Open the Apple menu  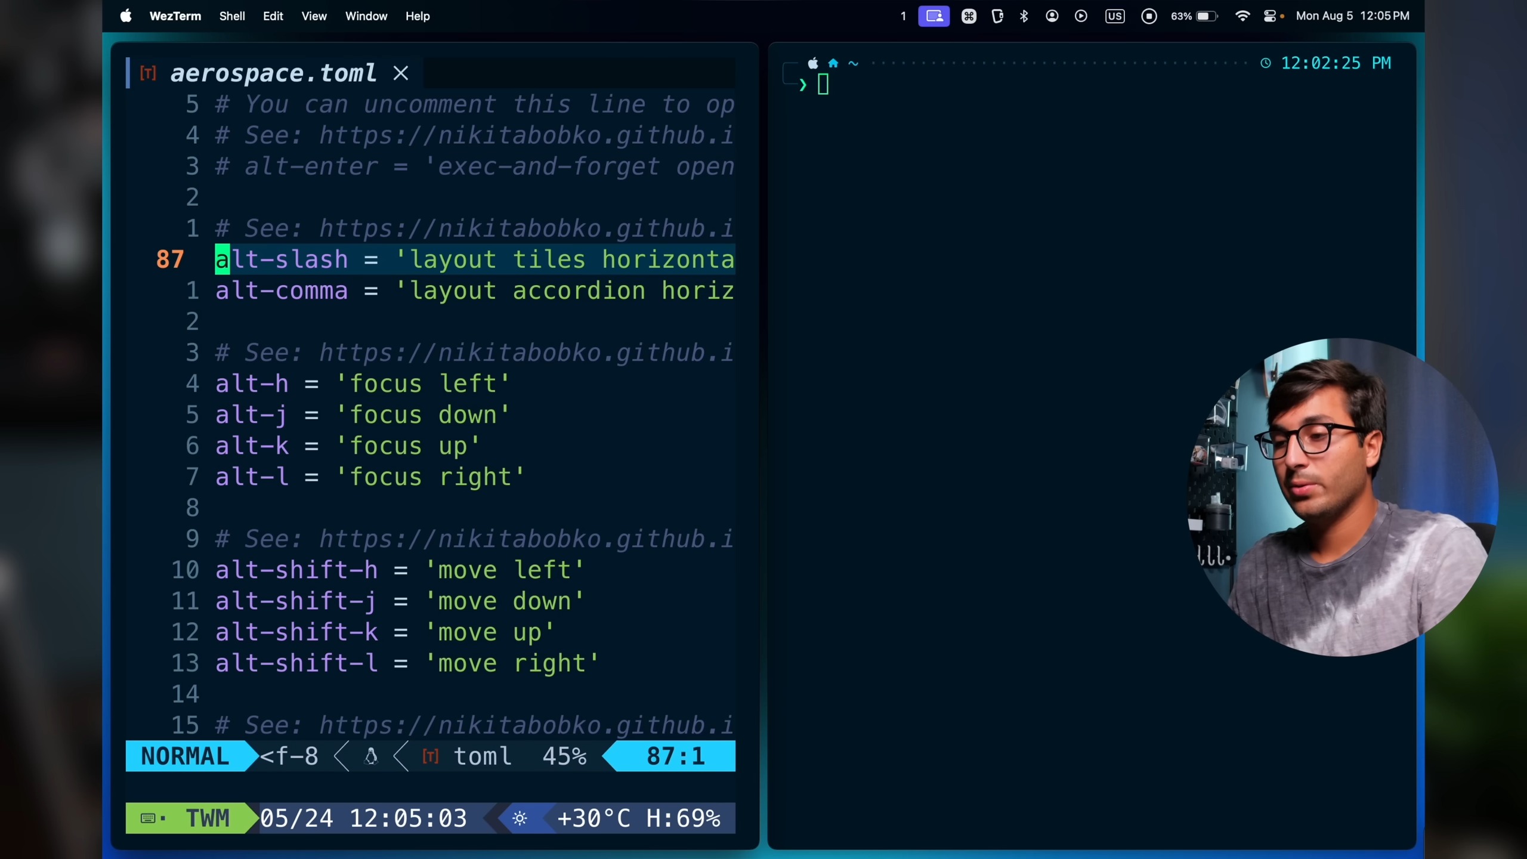pos(126,16)
